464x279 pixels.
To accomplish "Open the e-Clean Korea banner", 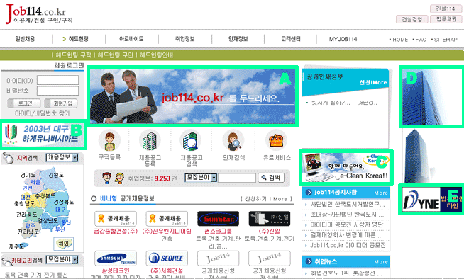I will (x=346, y=167).
